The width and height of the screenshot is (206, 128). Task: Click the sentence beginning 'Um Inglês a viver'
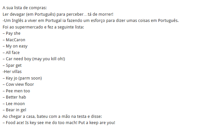91,21
